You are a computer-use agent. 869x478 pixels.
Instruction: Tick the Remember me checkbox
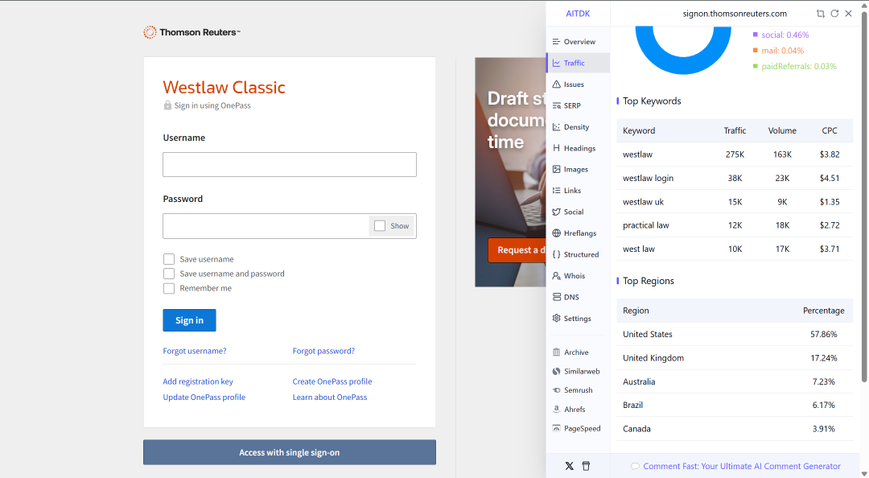169,288
